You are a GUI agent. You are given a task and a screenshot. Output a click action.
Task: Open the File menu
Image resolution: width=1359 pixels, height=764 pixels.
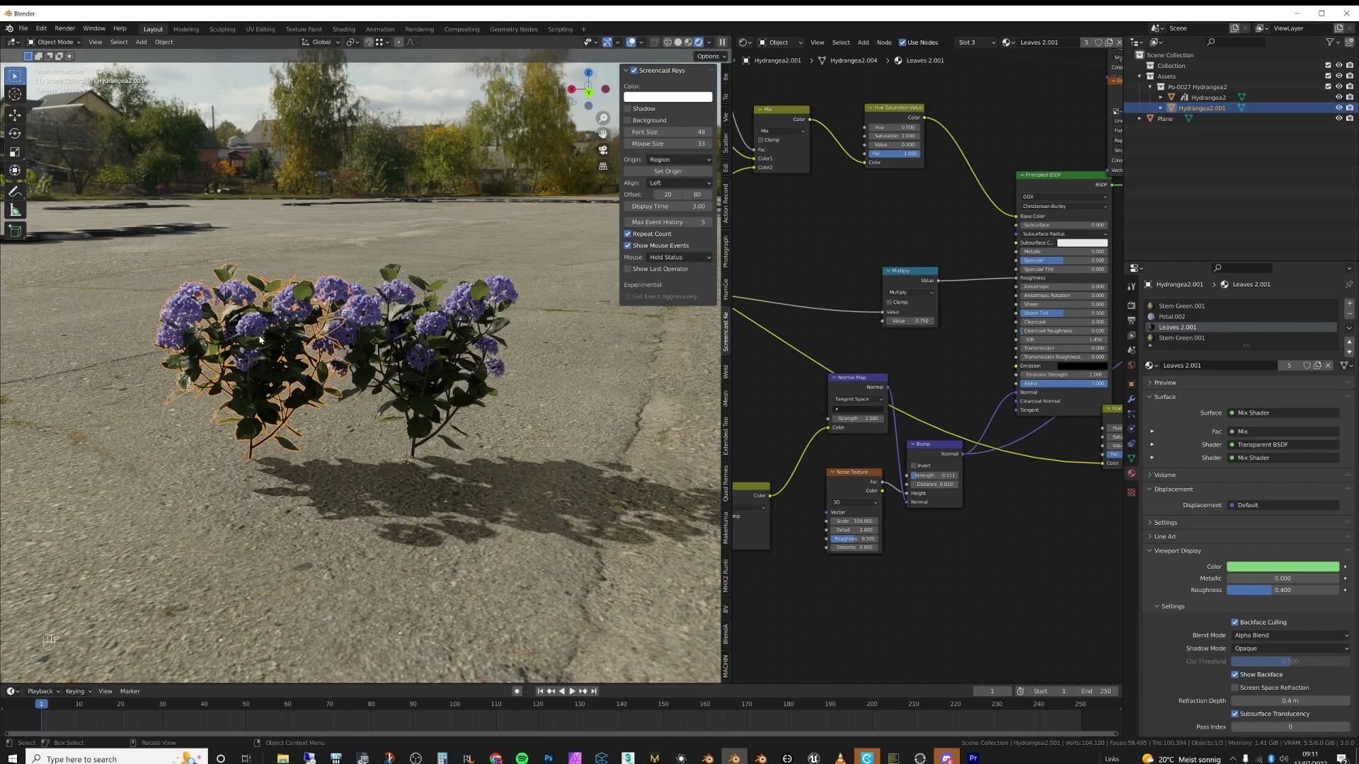point(23,28)
